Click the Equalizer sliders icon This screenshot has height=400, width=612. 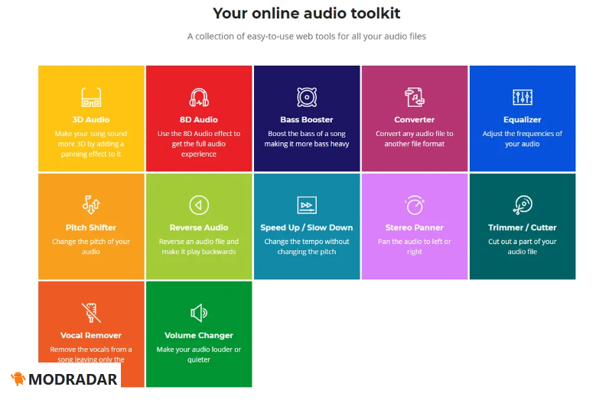point(522,98)
